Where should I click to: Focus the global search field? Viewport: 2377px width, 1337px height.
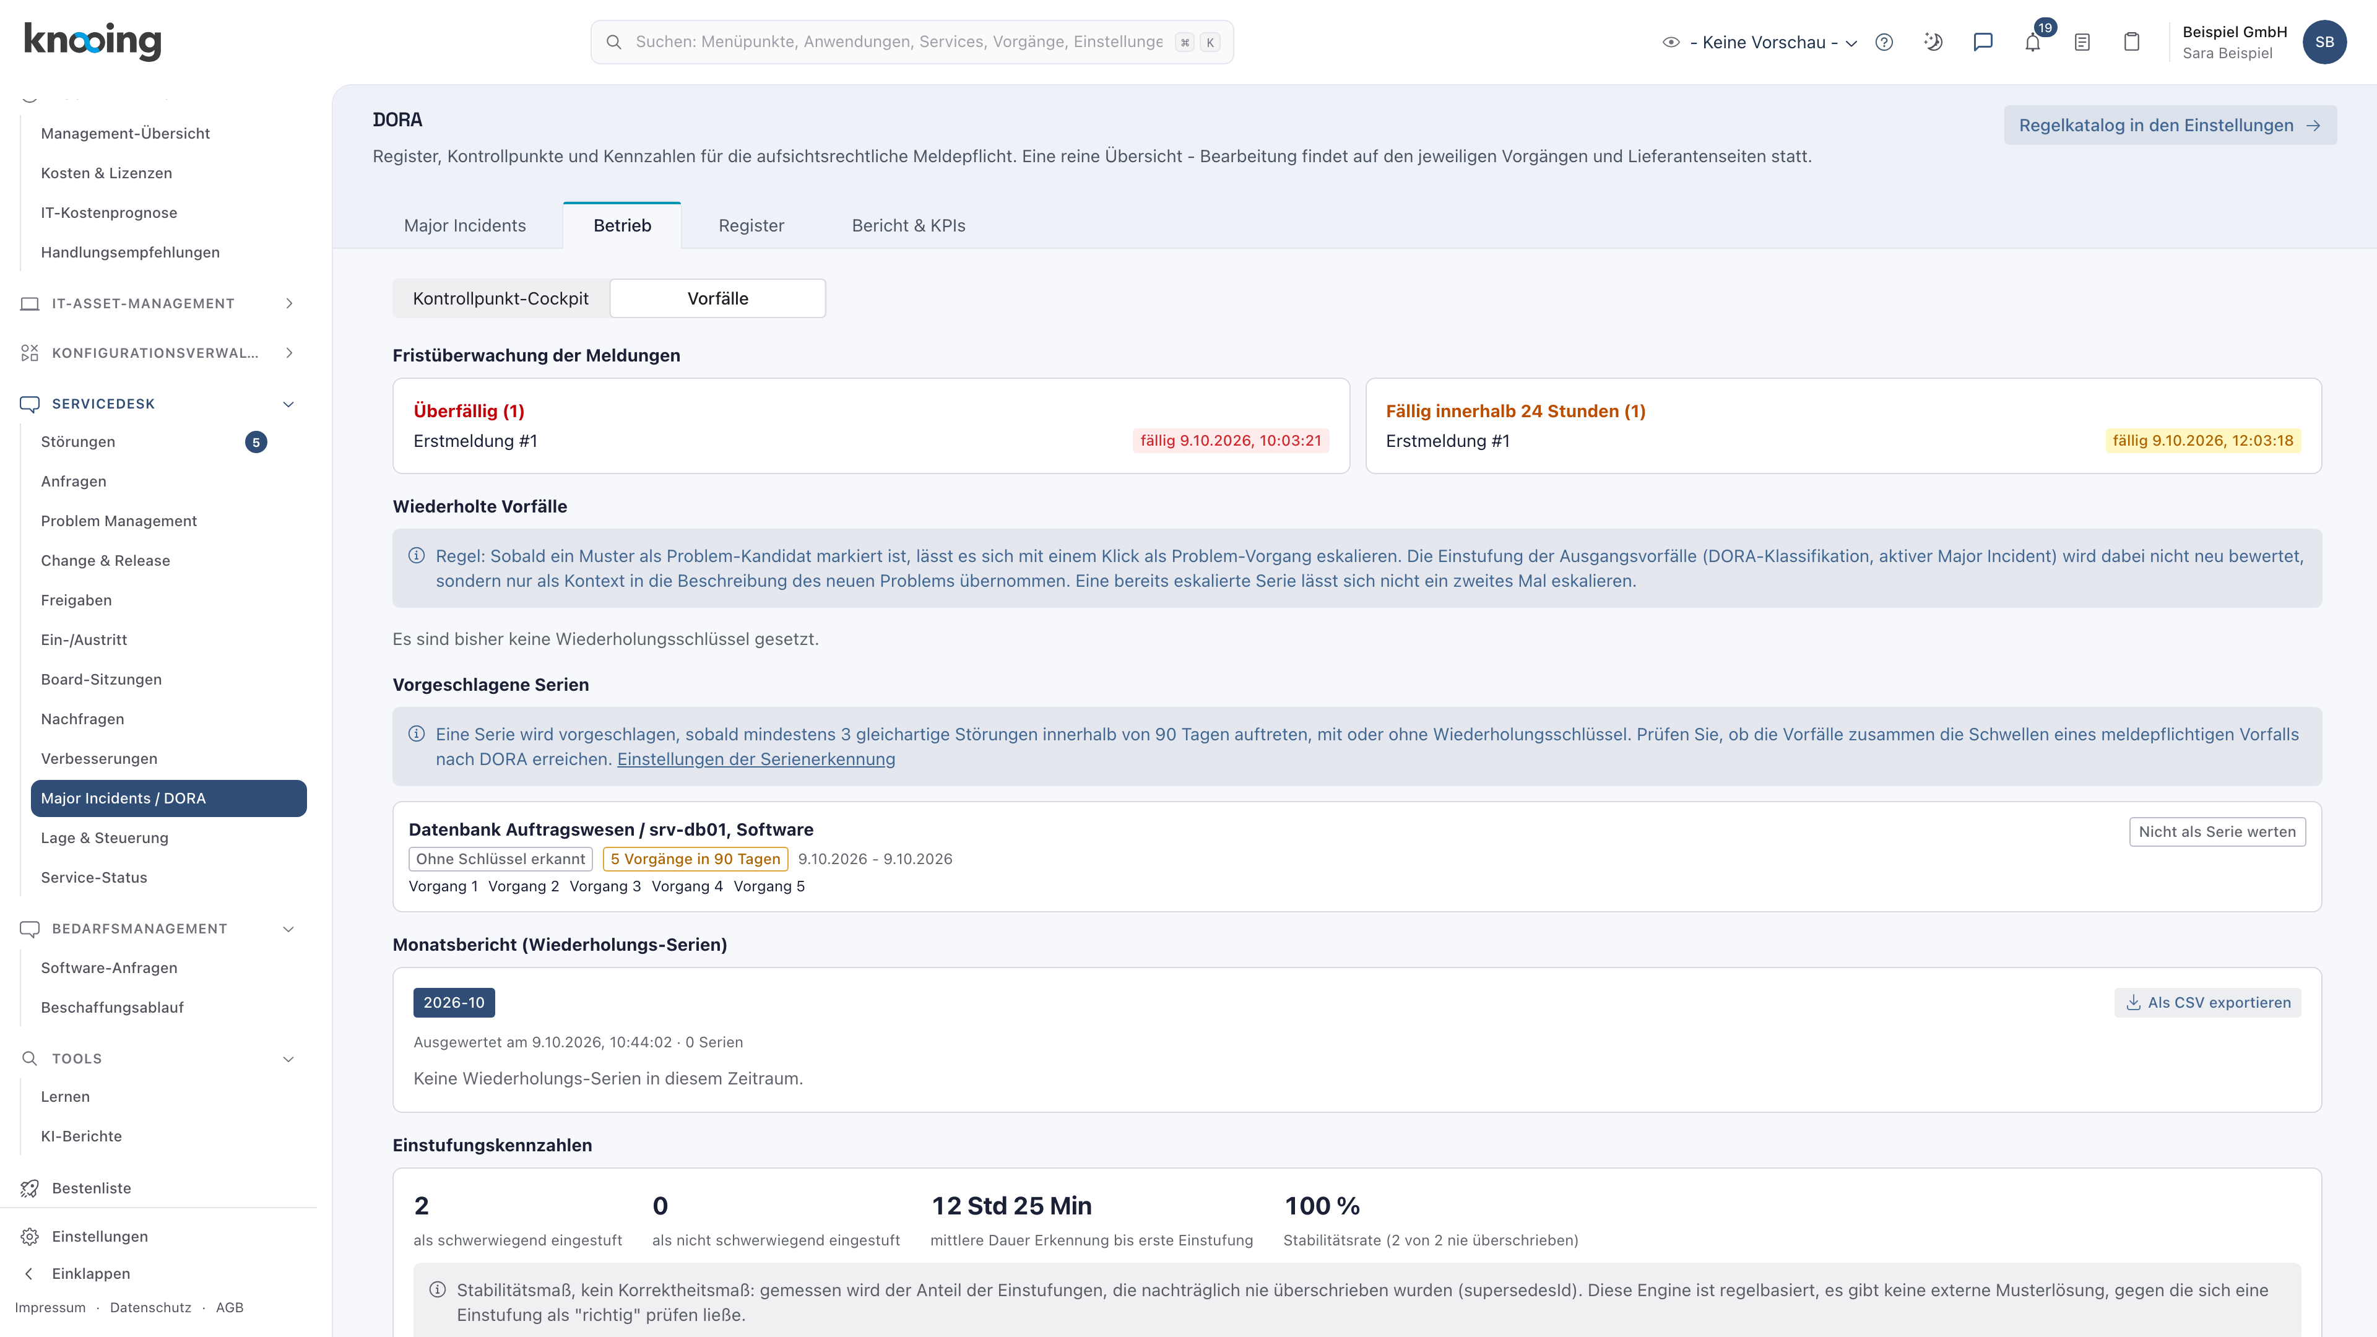[912, 43]
